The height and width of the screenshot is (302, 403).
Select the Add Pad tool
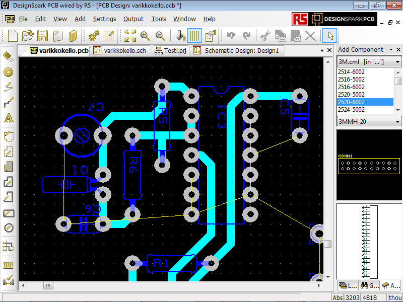tap(8, 72)
